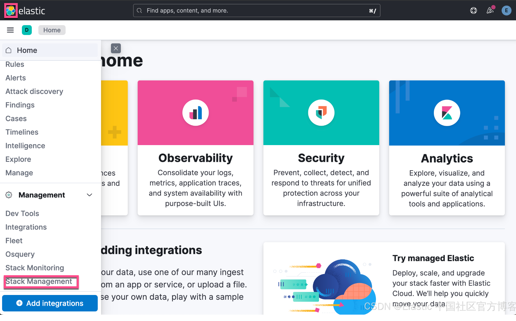
Task: Click the search magnifier icon
Action: (139, 11)
